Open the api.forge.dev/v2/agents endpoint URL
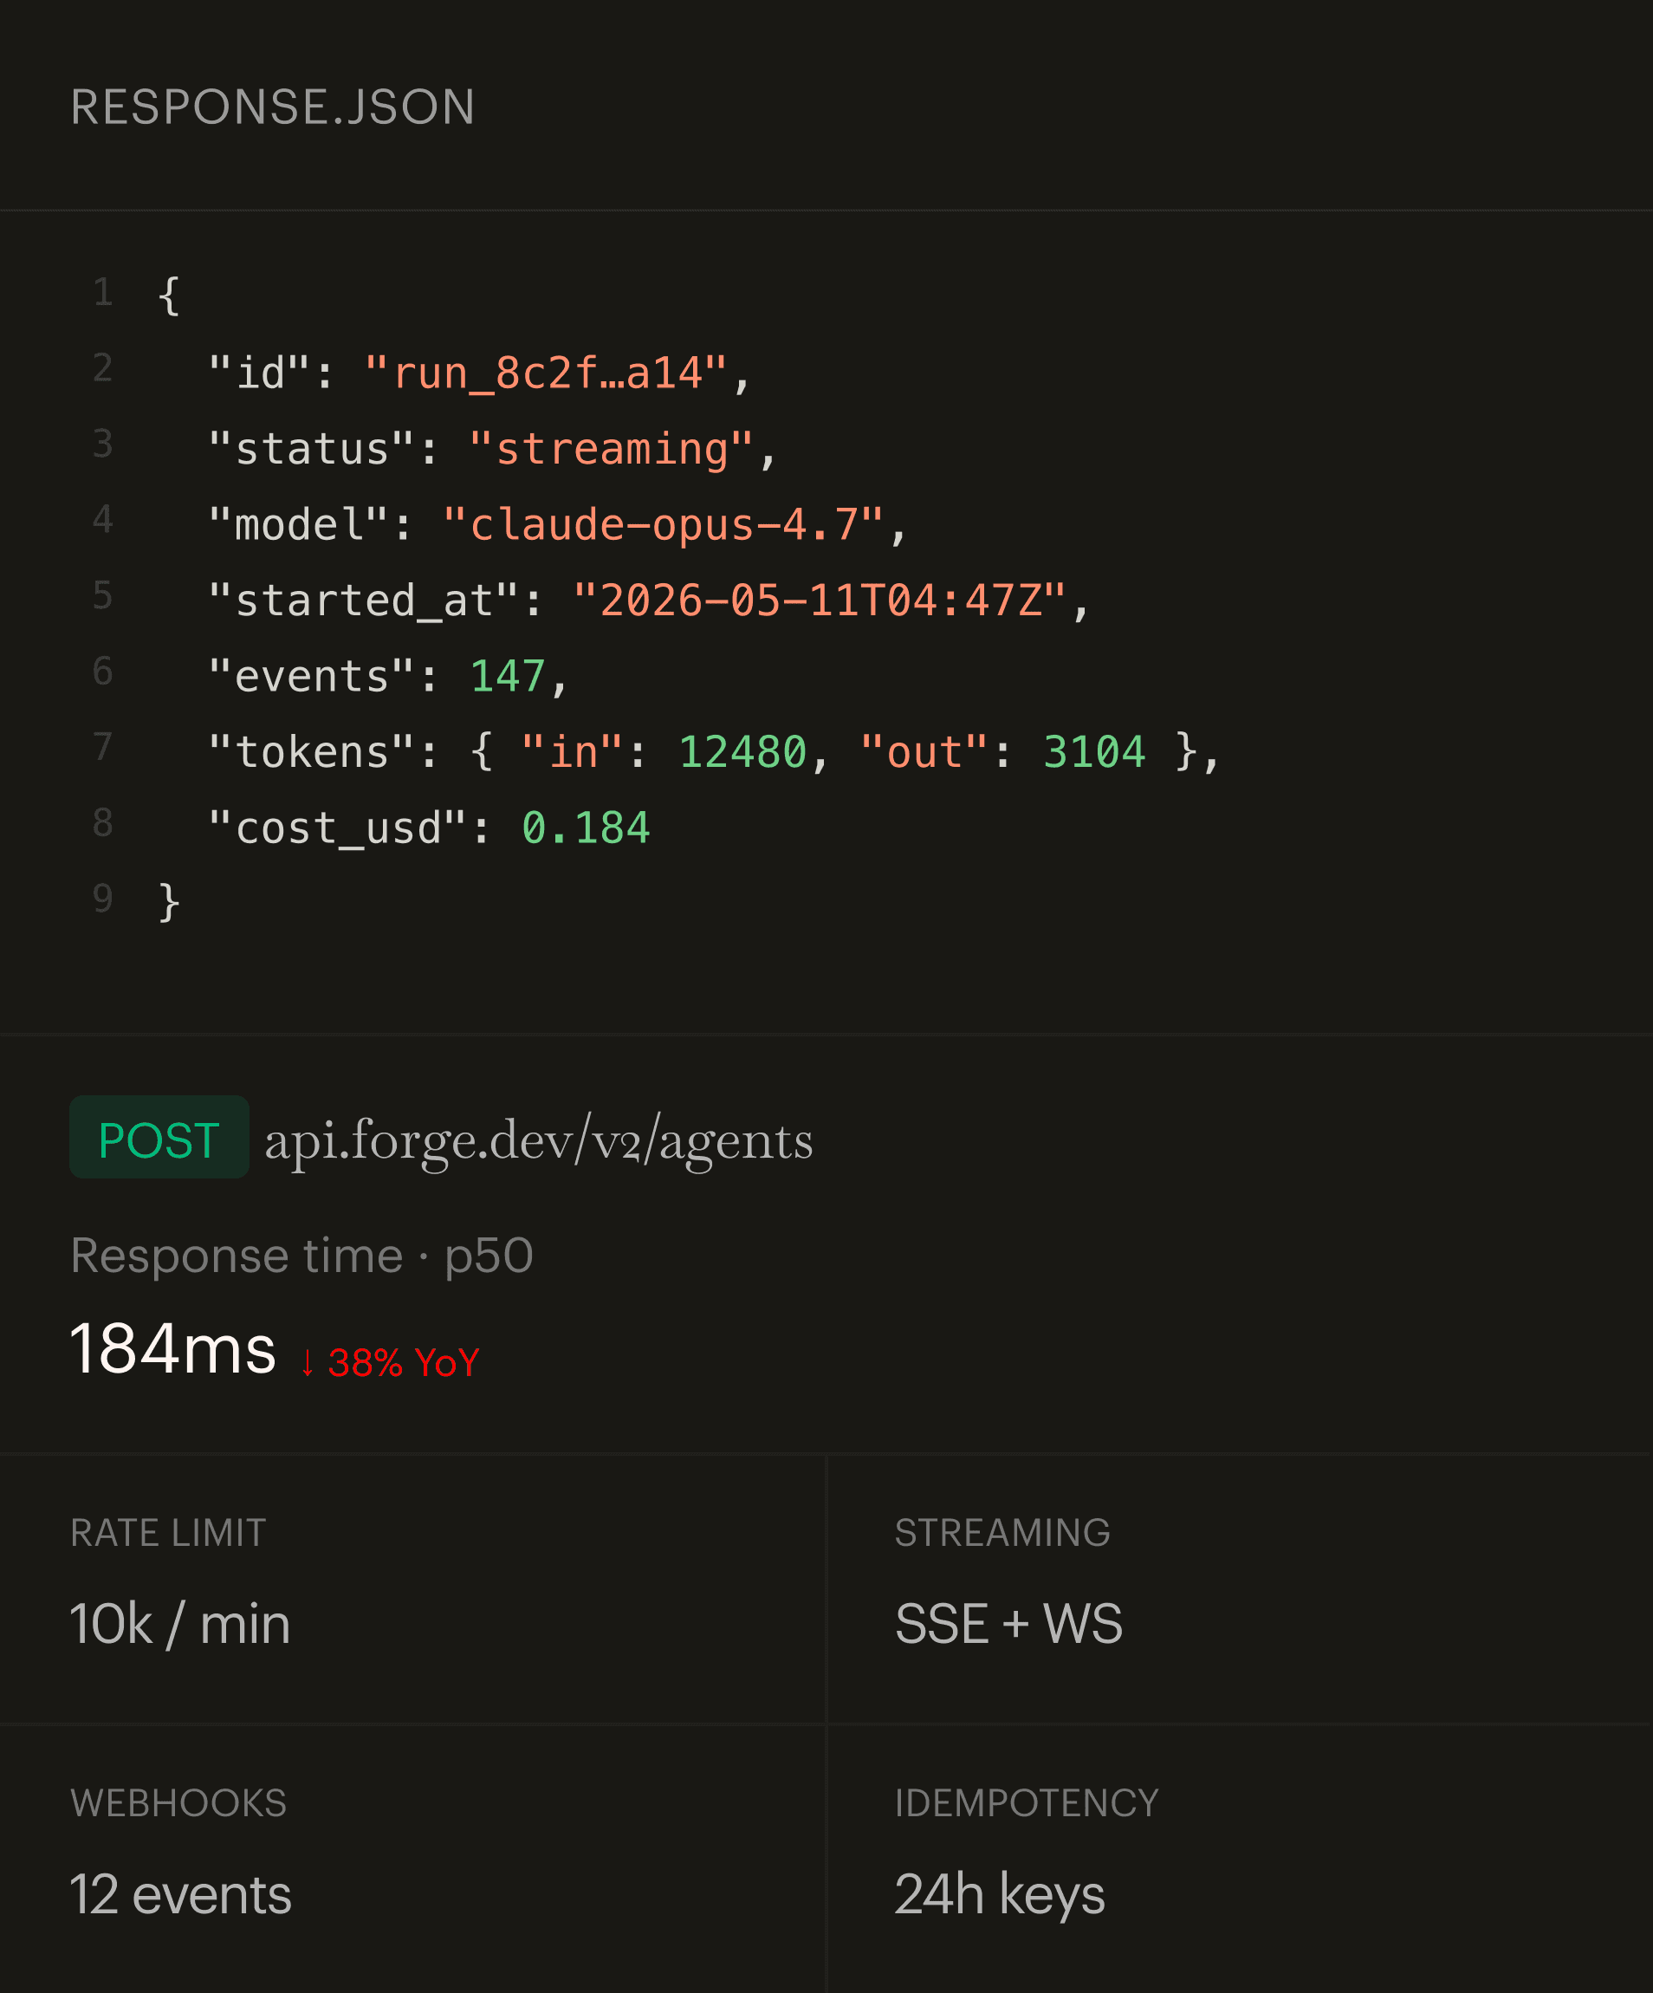This screenshot has width=1653, height=1993. point(538,1140)
